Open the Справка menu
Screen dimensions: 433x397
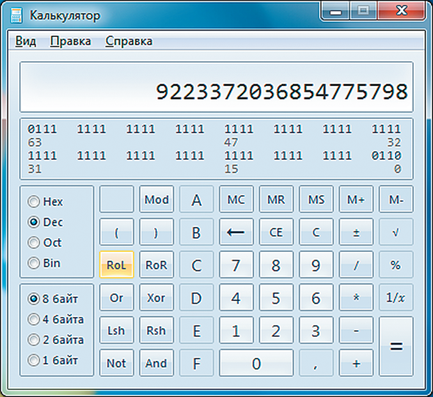coord(129,42)
